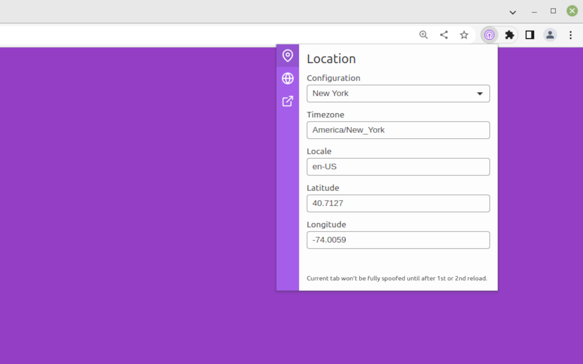Click the zoom magnifier icon in address bar
The height and width of the screenshot is (364, 583).
pyautogui.click(x=424, y=35)
